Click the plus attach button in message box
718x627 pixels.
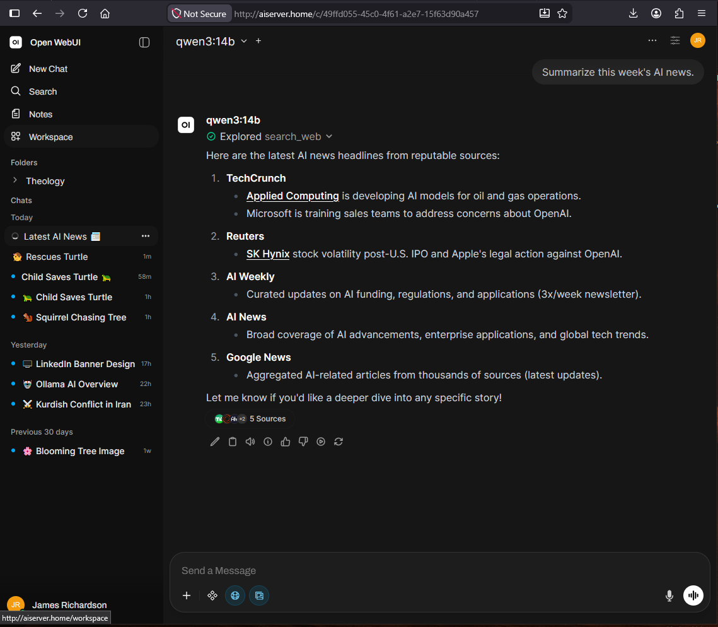point(187,595)
